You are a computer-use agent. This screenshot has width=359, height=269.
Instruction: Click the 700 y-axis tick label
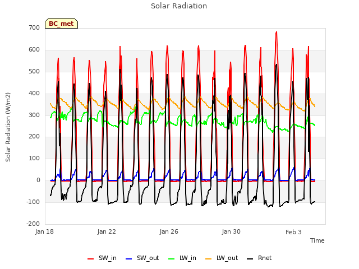34,27
